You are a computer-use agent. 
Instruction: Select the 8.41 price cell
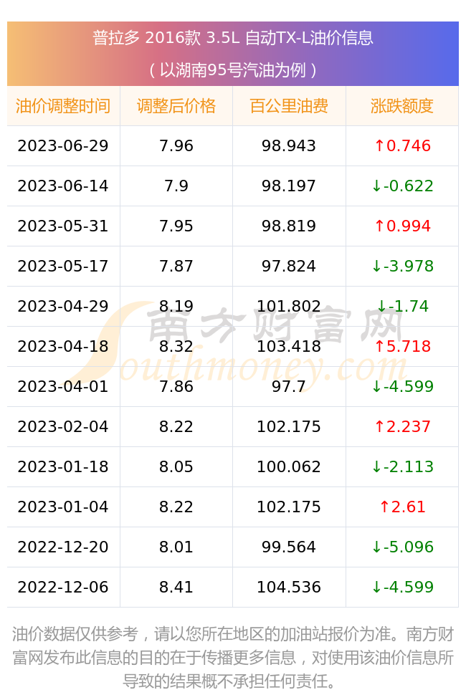(x=176, y=587)
